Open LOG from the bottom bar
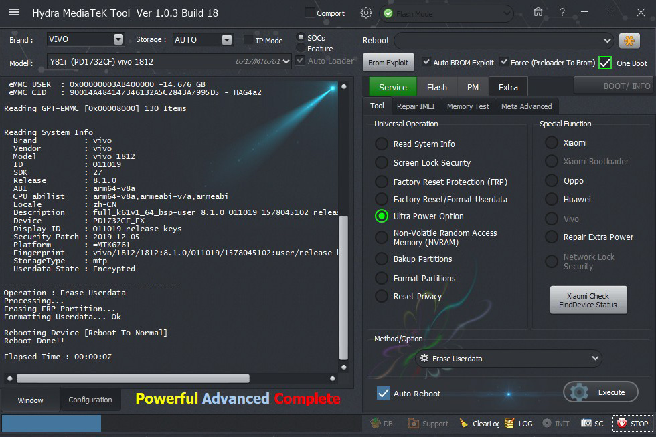Image resolution: width=656 pixels, height=437 pixels. 519,424
